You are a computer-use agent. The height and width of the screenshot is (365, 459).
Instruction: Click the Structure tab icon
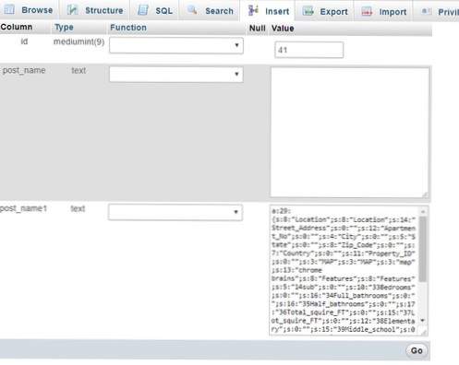click(x=73, y=10)
